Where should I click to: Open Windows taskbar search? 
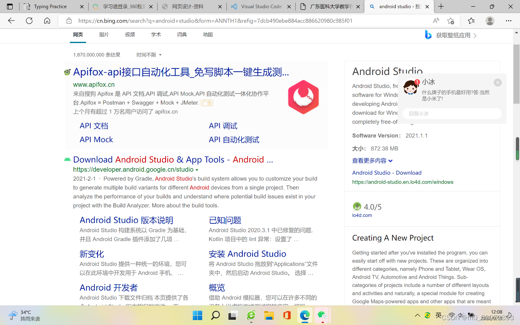[x=215, y=315]
